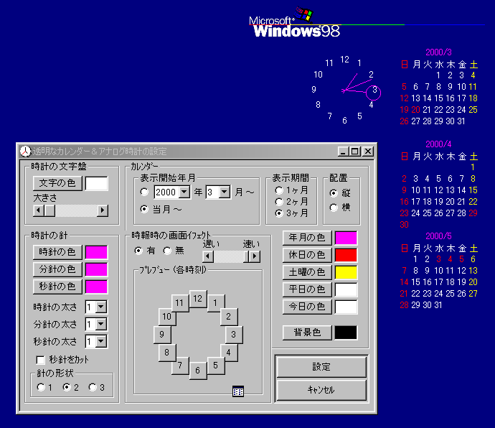Click preview hour button 11
The width and height of the screenshot is (495, 428).
click(x=180, y=303)
